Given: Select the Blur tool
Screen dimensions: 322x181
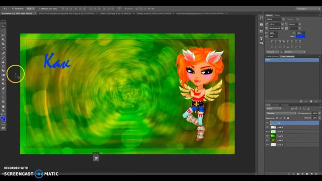Looking at the screenshot, I should tap(3, 79).
